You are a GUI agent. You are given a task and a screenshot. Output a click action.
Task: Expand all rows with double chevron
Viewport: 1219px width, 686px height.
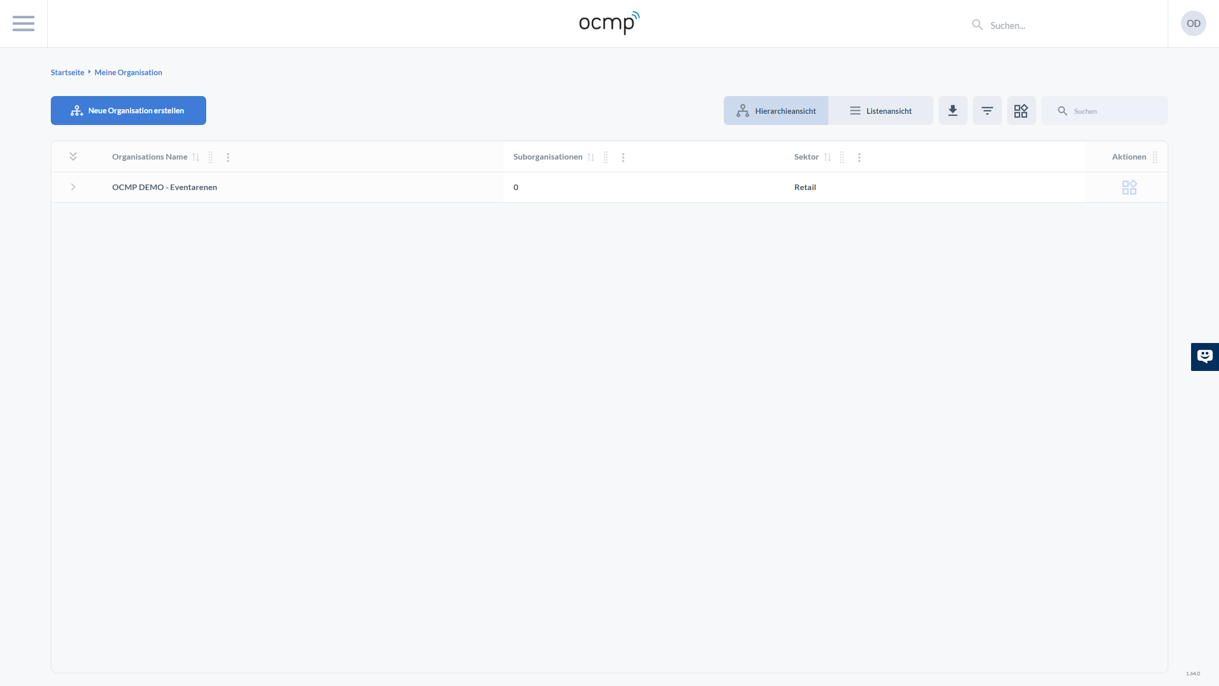click(x=73, y=157)
